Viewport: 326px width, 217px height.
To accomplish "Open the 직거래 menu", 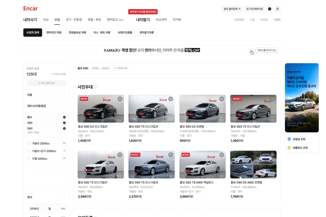I will pos(177,20).
